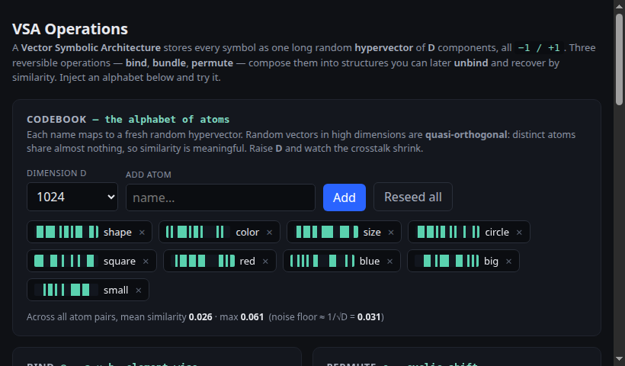This screenshot has height=366, width=625.
Task: Click the circle hypervector barcode thumbnail
Action: (447, 232)
